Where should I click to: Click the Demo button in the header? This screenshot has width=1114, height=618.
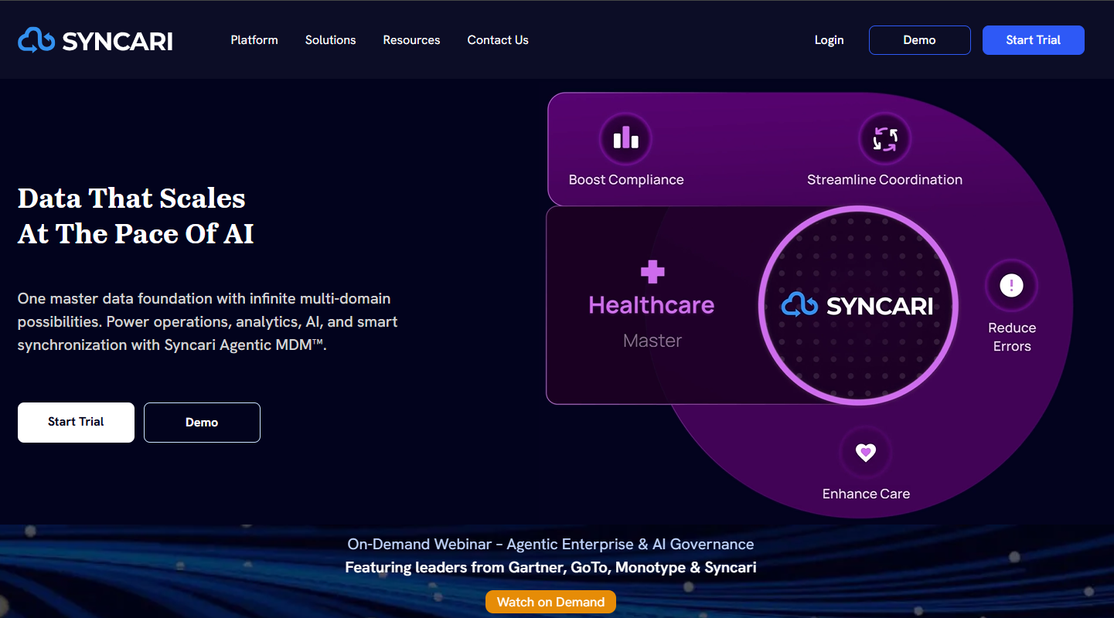click(x=919, y=40)
